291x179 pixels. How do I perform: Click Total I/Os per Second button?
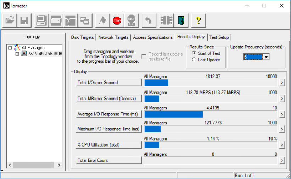click(x=109, y=83)
